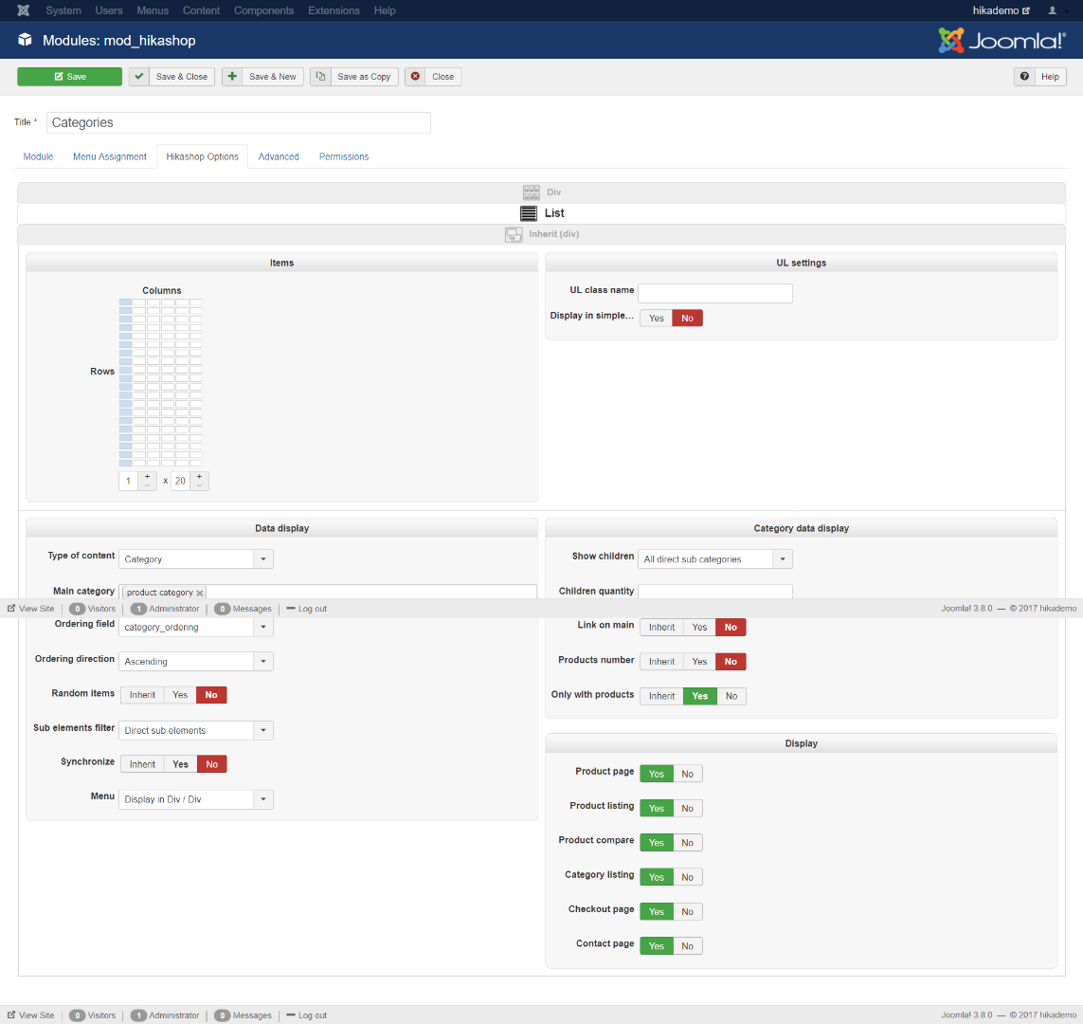Choose the Inherit (div) layout icon
Viewport: 1083px width, 1024px height.
(x=514, y=234)
